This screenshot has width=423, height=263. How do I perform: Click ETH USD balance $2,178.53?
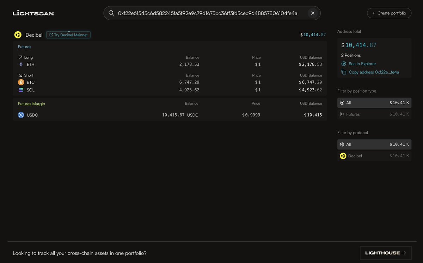[310, 64]
